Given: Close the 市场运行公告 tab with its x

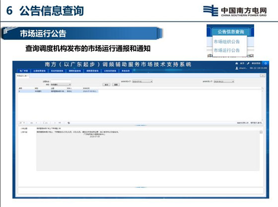Looking at the screenshot, I should pyautogui.click(x=28, y=76).
